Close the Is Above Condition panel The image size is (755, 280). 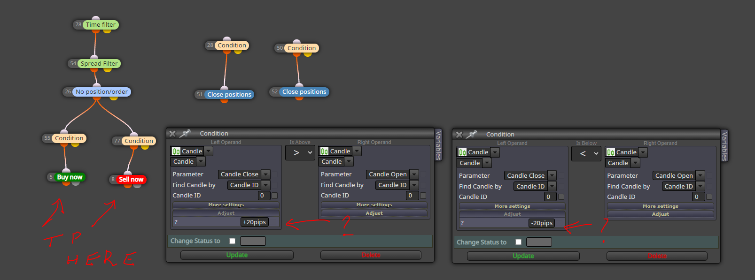(172, 134)
